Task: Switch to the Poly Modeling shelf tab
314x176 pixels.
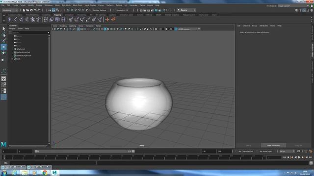Action: (32, 15)
